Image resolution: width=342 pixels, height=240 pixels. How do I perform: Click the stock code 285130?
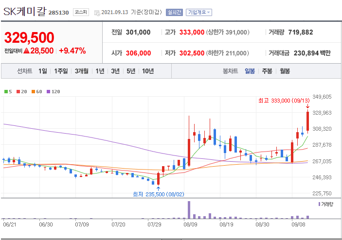tap(58, 13)
